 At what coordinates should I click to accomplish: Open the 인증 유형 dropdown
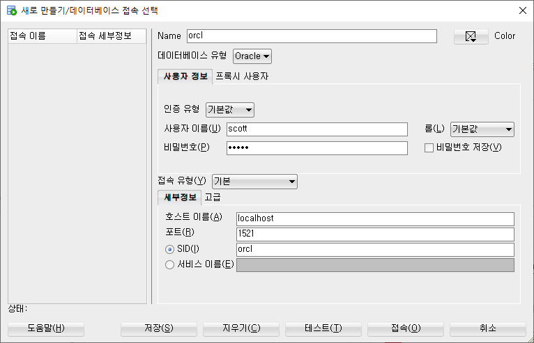pos(230,110)
